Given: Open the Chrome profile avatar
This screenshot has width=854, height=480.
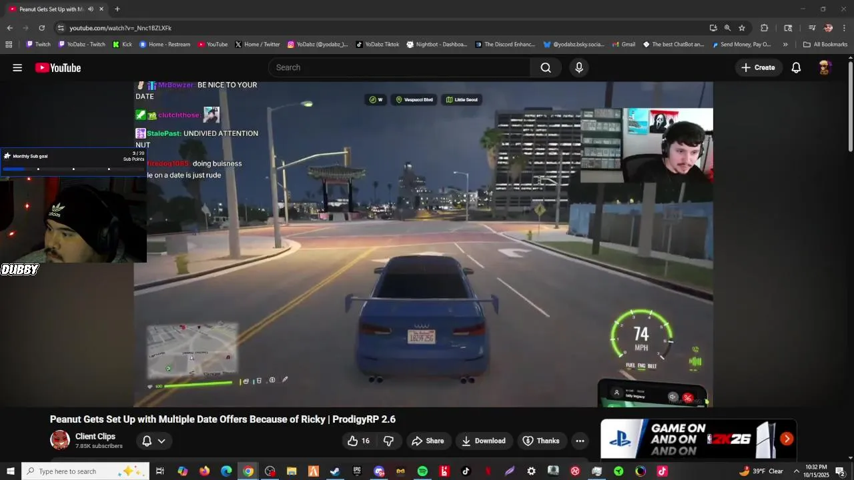Looking at the screenshot, I should [828, 28].
